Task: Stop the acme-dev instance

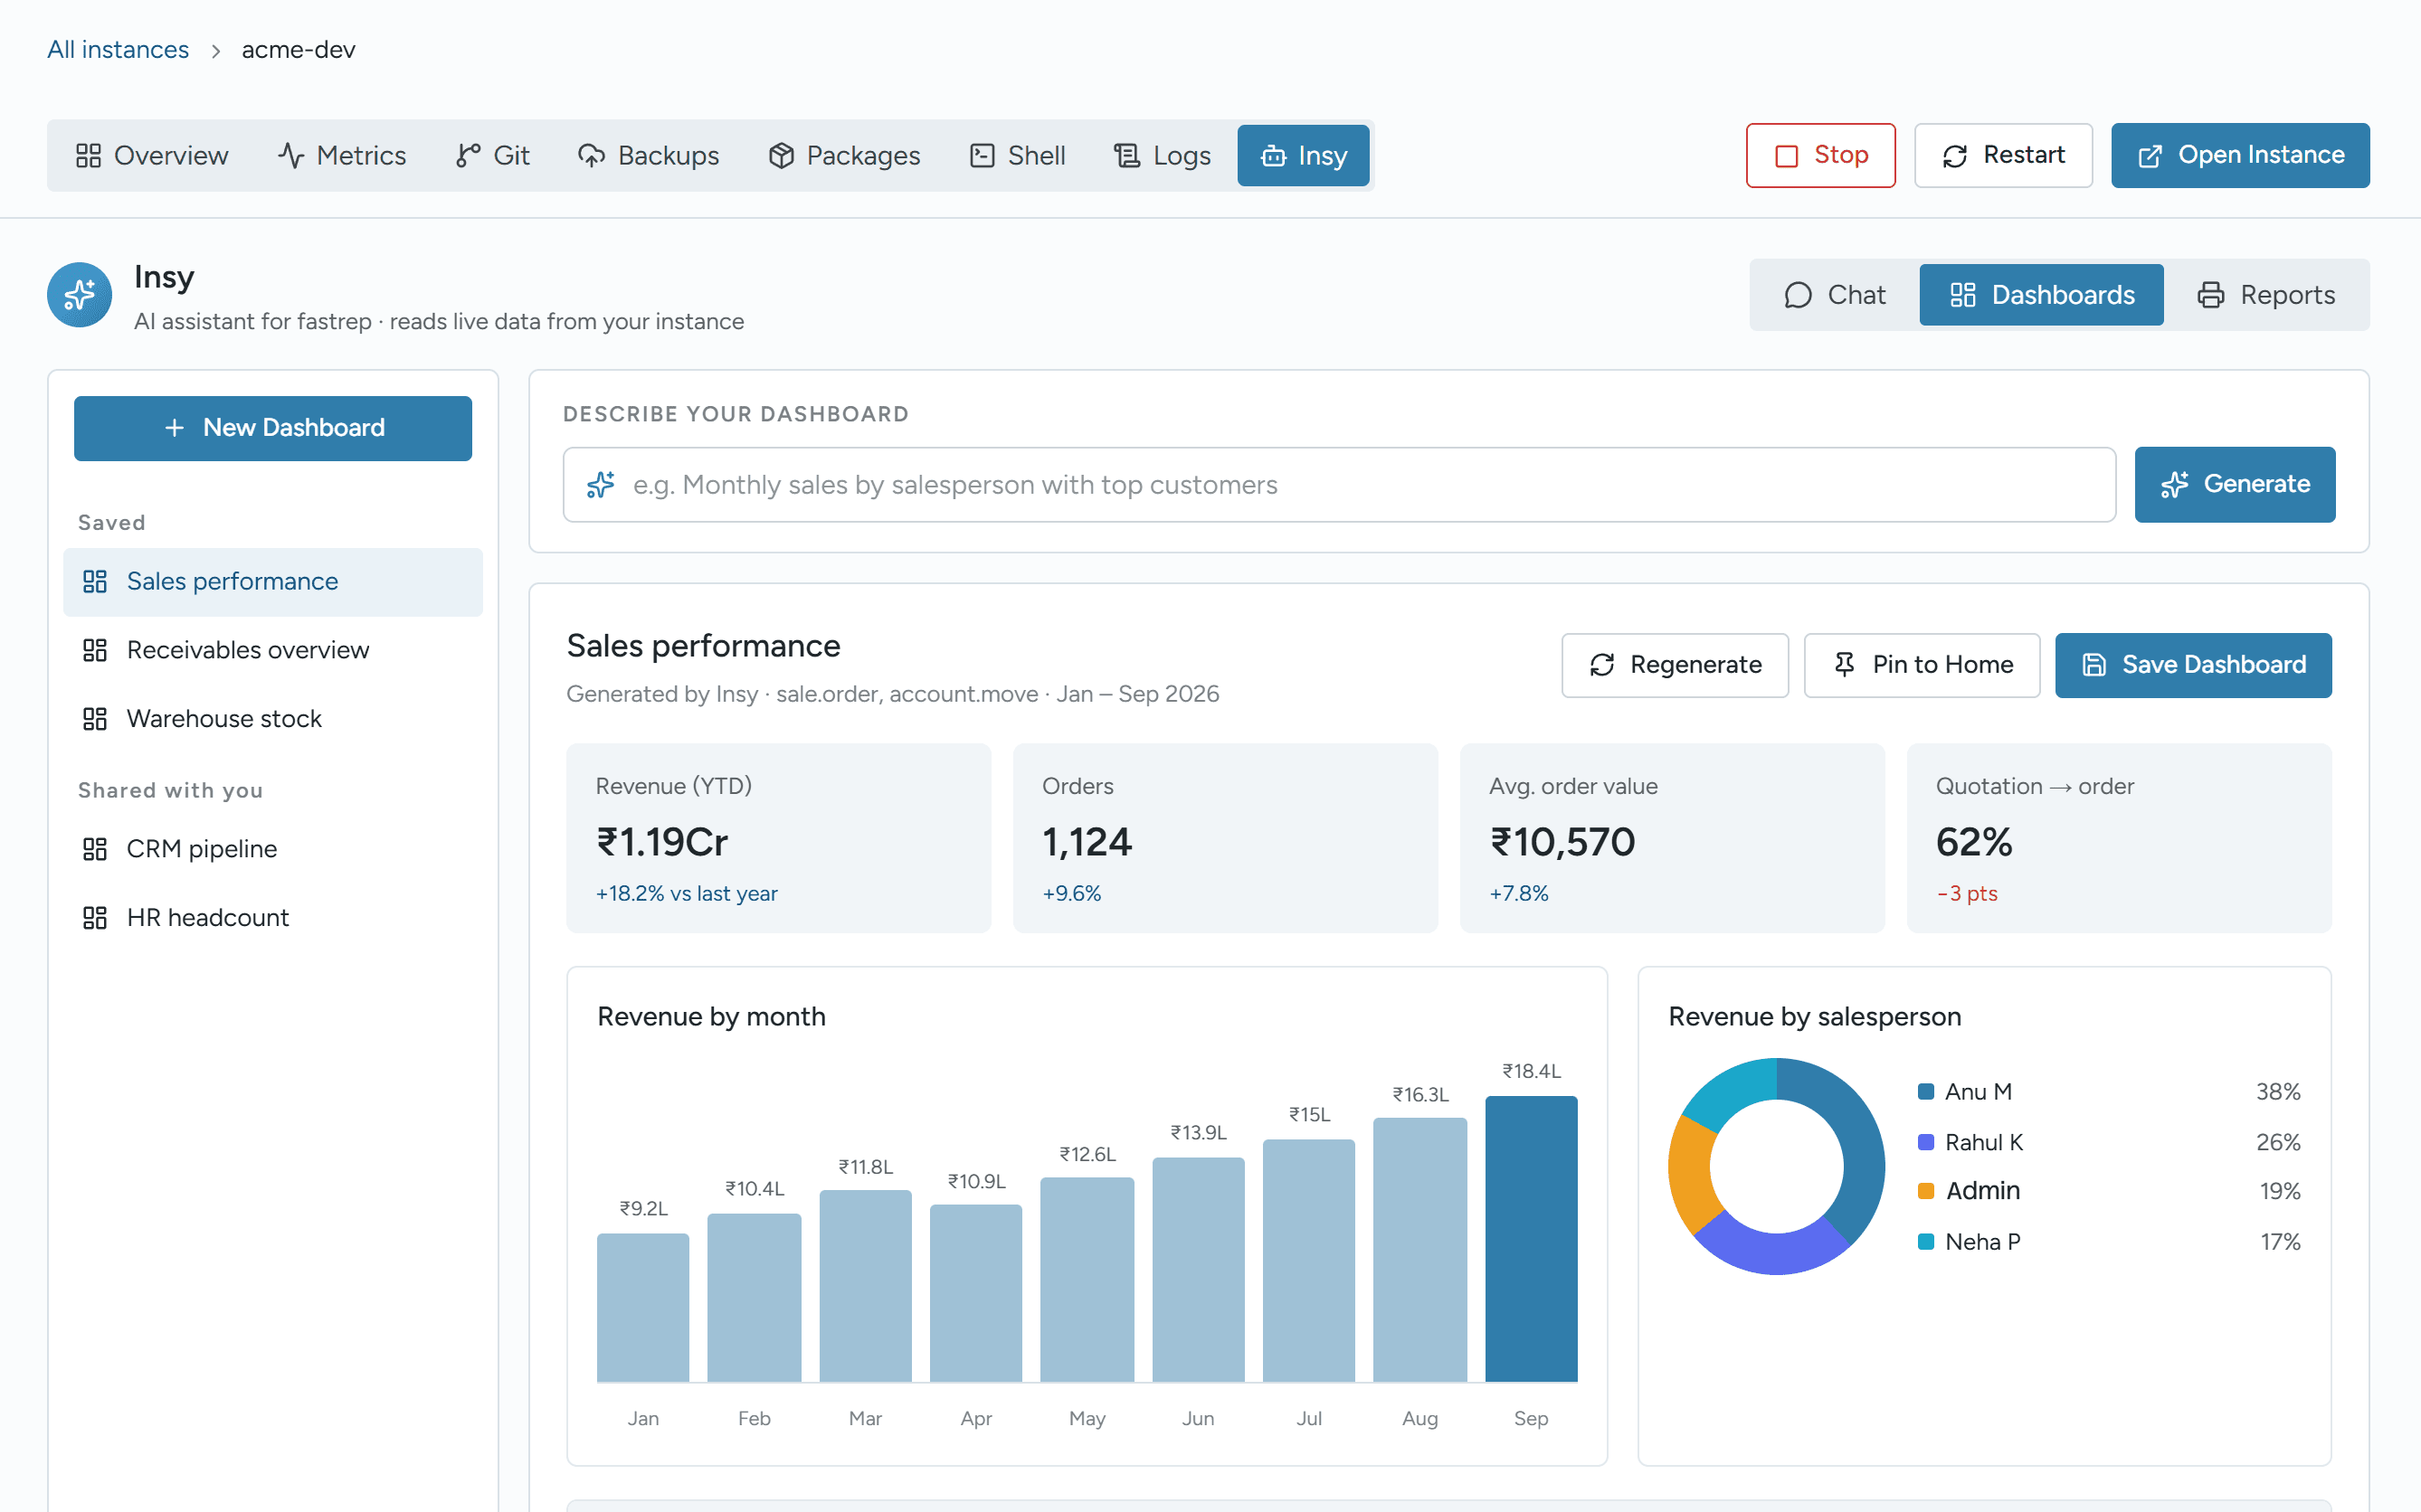Action: point(1821,155)
